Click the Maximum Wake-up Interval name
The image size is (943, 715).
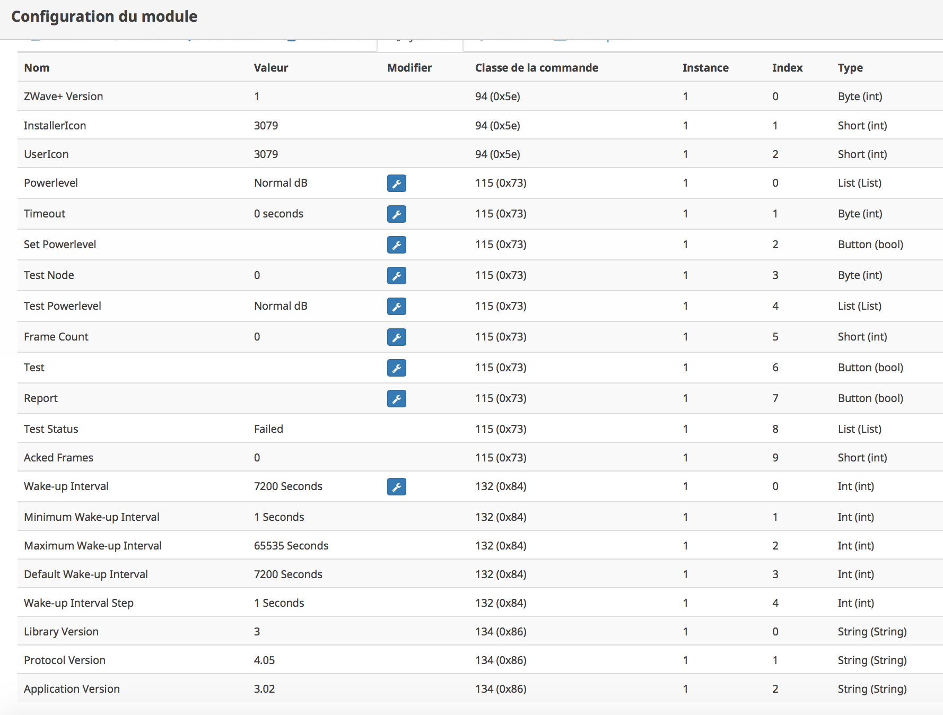pos(93,546)
